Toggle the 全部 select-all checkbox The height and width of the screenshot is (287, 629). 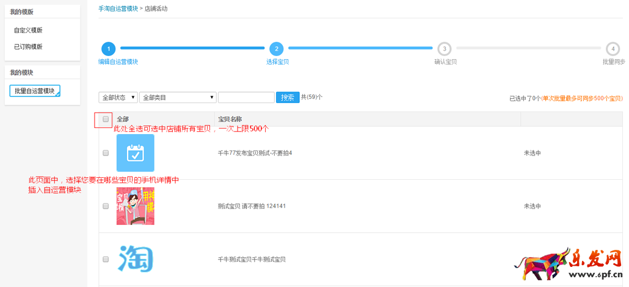click(x=106, y=119)
